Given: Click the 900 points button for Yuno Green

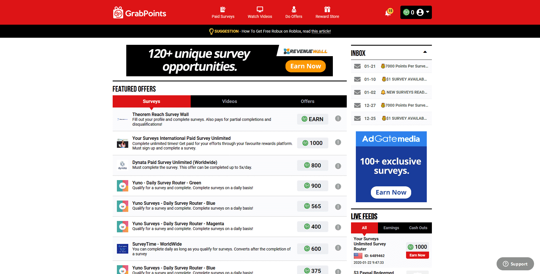Looking at the screenshot, I should point(312,186).
